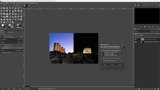Click the horizontal canvas scrollbar
This screenshot has width=160, height=90.
[79, 87]
